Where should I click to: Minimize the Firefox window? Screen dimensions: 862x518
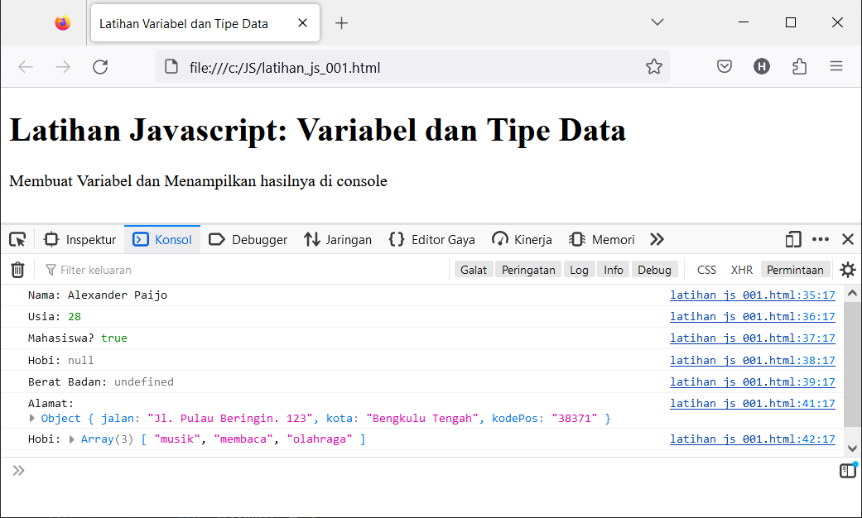coord(744,22)
